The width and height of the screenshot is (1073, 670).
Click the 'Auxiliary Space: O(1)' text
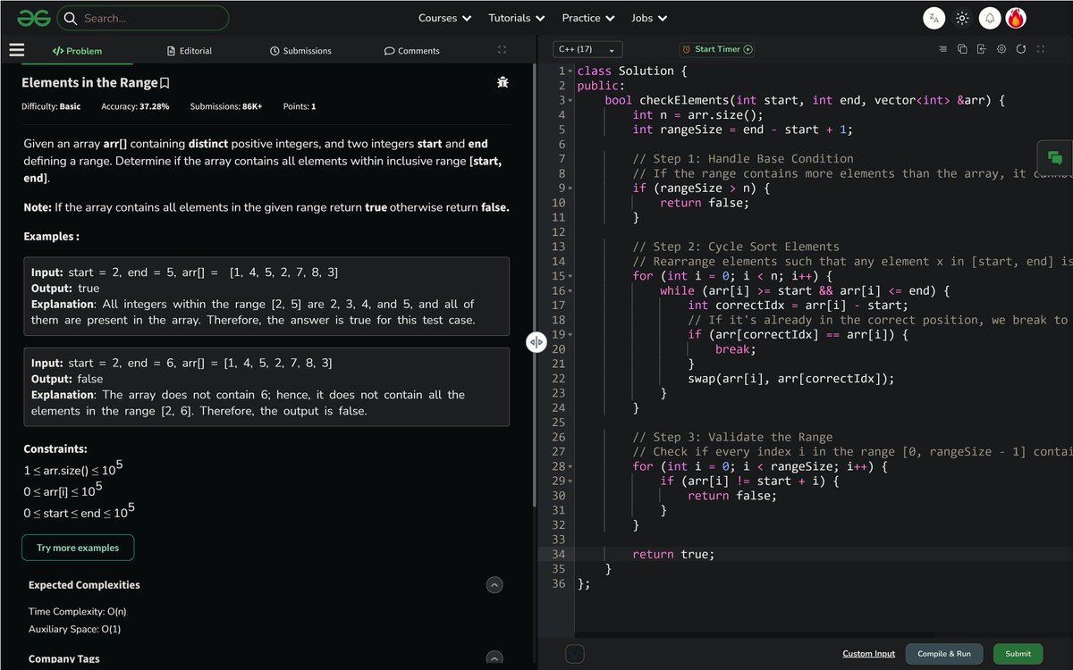[75, 629]
